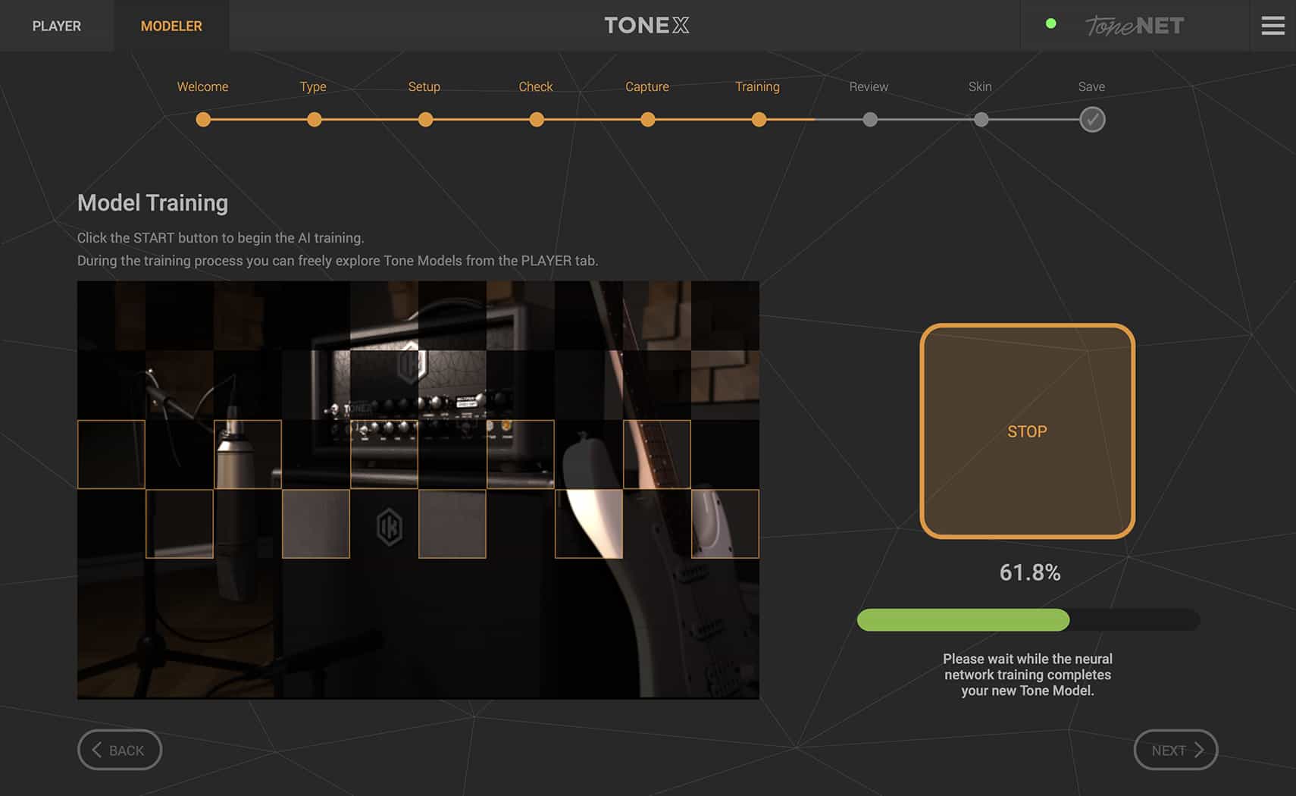
Task: Click the Training step dot
Action: (758, 119)
